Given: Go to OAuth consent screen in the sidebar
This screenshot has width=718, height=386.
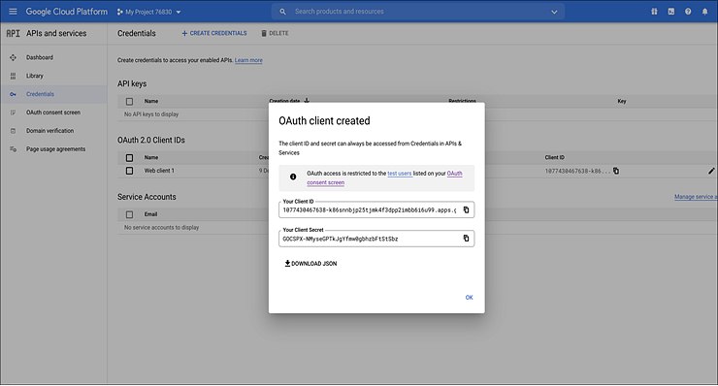Looking at the screenshot, I should [53, 113].
